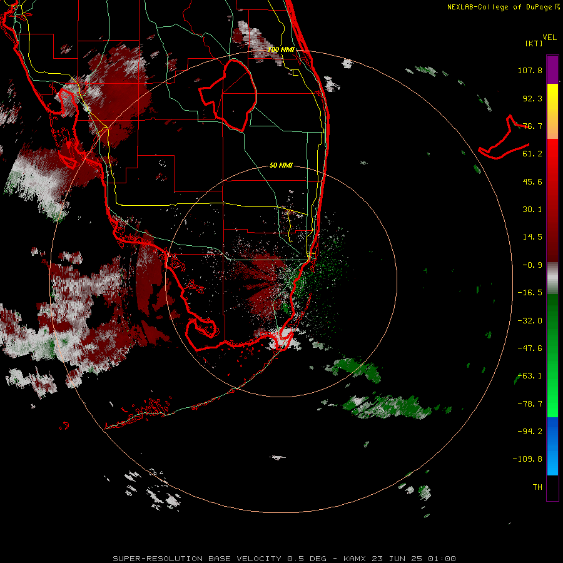The width and height of the screenshot is (563, 563).
Task: Pick the blue segment of the color bar
Action: point(552,446)
